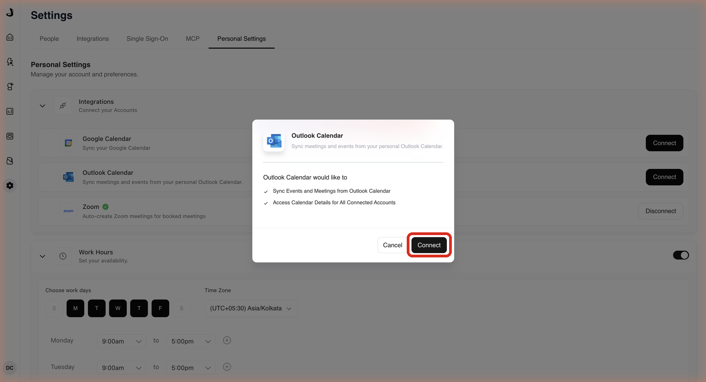Image resolution: width=706 pixels, height=382 pixels.
Task: Add a time range for Monday
Action: (x=227, y=340)
